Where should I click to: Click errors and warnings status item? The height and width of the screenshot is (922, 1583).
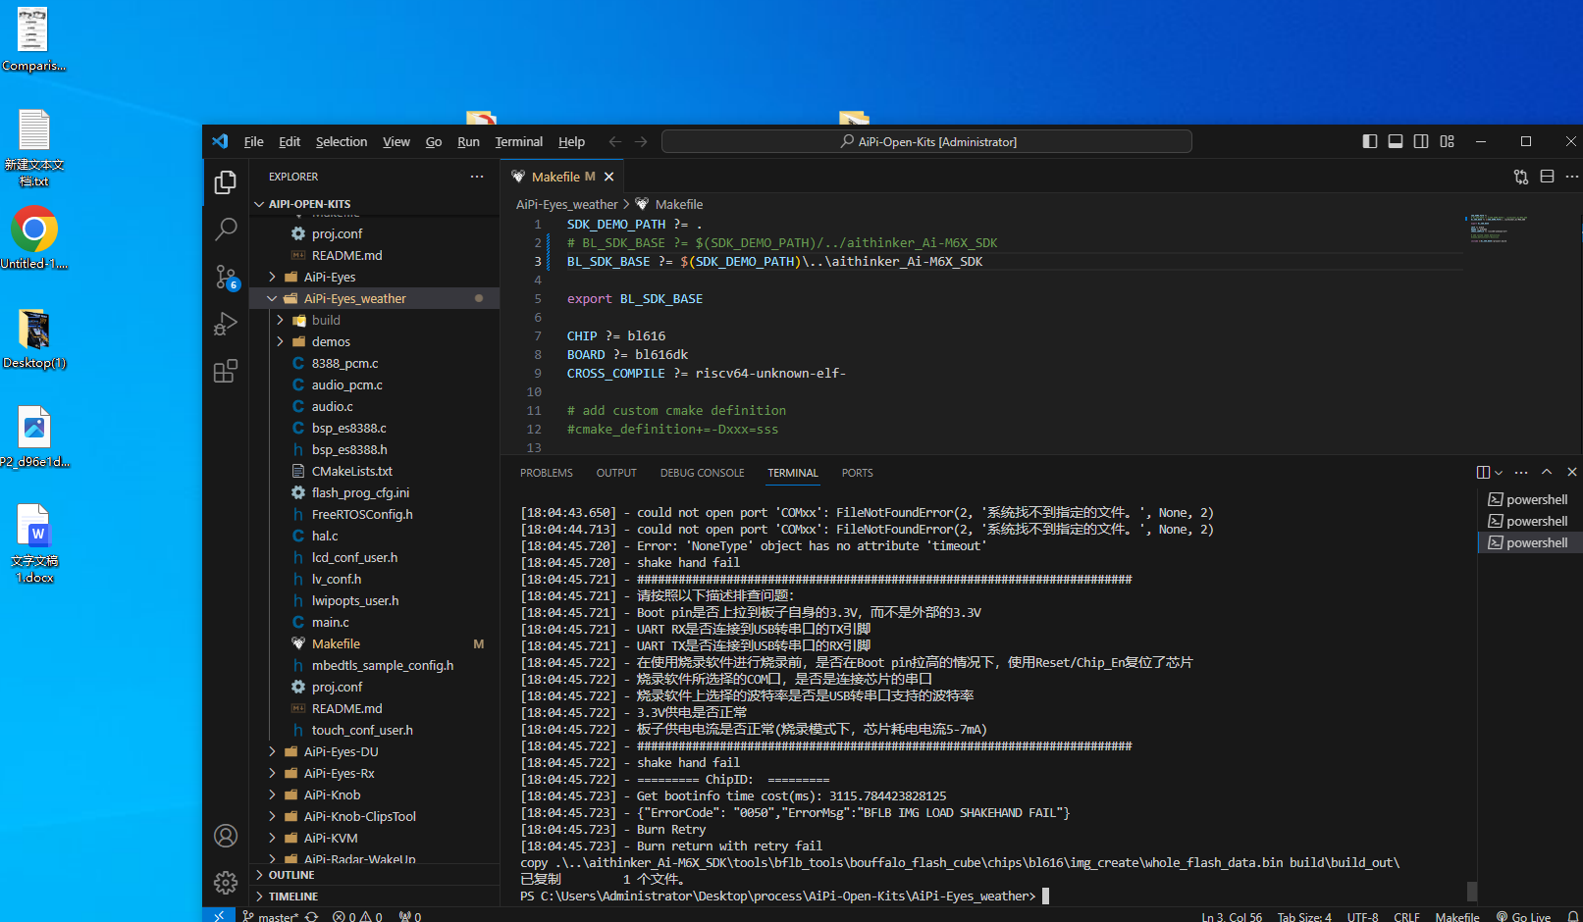click(x=357, y=916)
